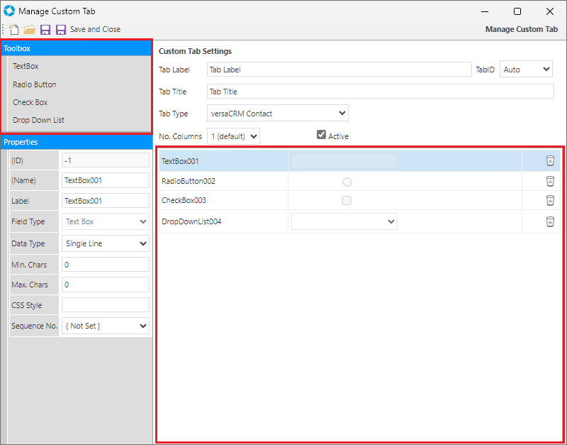567x445 pixels.
Task: Toggle the Active checkbox
Action: (321, 135)
